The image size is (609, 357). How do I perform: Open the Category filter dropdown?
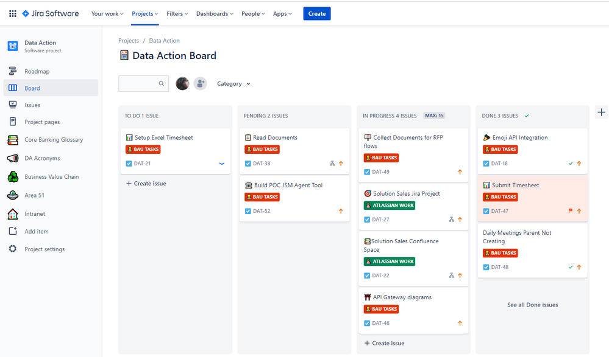pyautogui.click(x=233, y=83)
